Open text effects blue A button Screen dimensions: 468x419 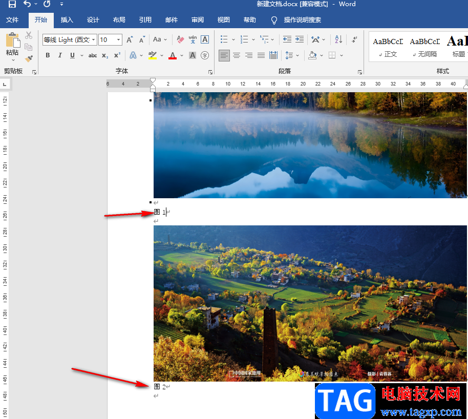pyautogui.click(x=133, y=55)
